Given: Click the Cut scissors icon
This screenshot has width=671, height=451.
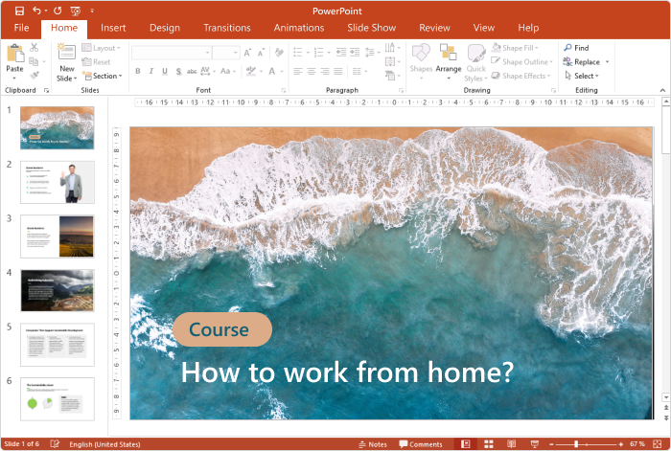Looking at the screenshot, I should pyautogui.click(x=35, y=48).
